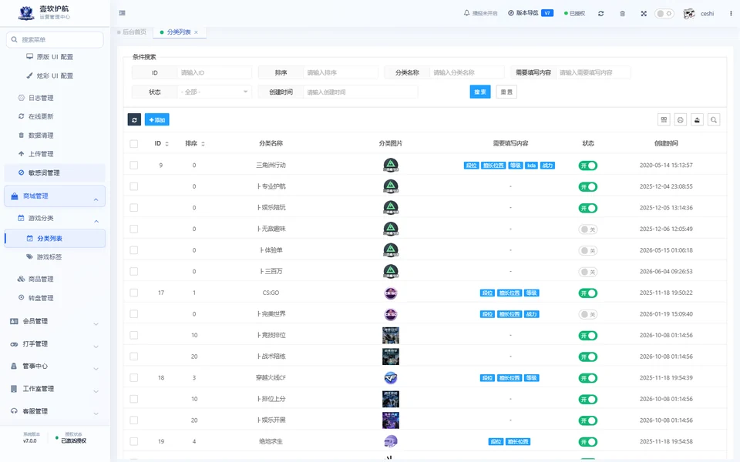Viewport: 740px width, 462px height.
Task: Click the +添加 button
Action: coord(156,120)
